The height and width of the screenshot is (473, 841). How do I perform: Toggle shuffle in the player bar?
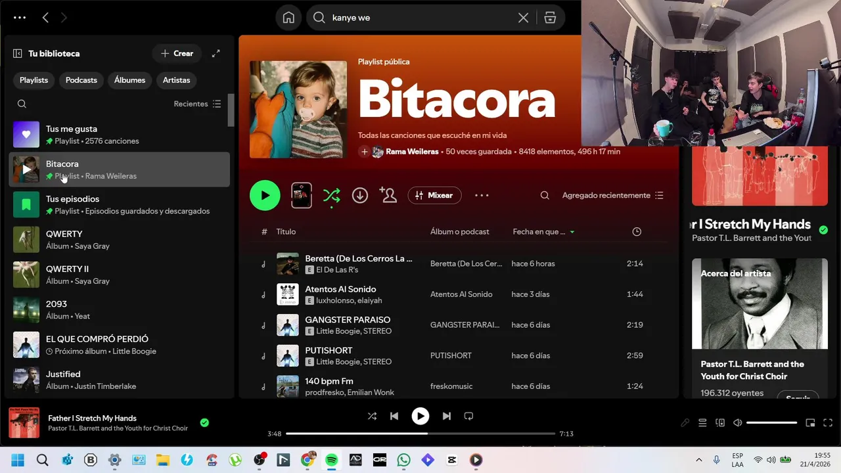(372, 416)
